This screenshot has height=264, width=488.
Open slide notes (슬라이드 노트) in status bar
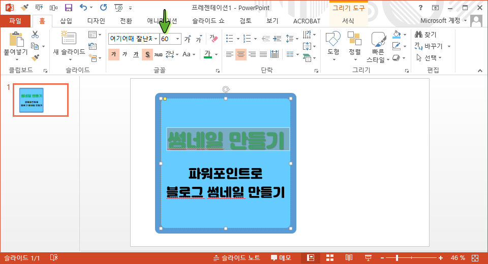[x=236, y=257]
